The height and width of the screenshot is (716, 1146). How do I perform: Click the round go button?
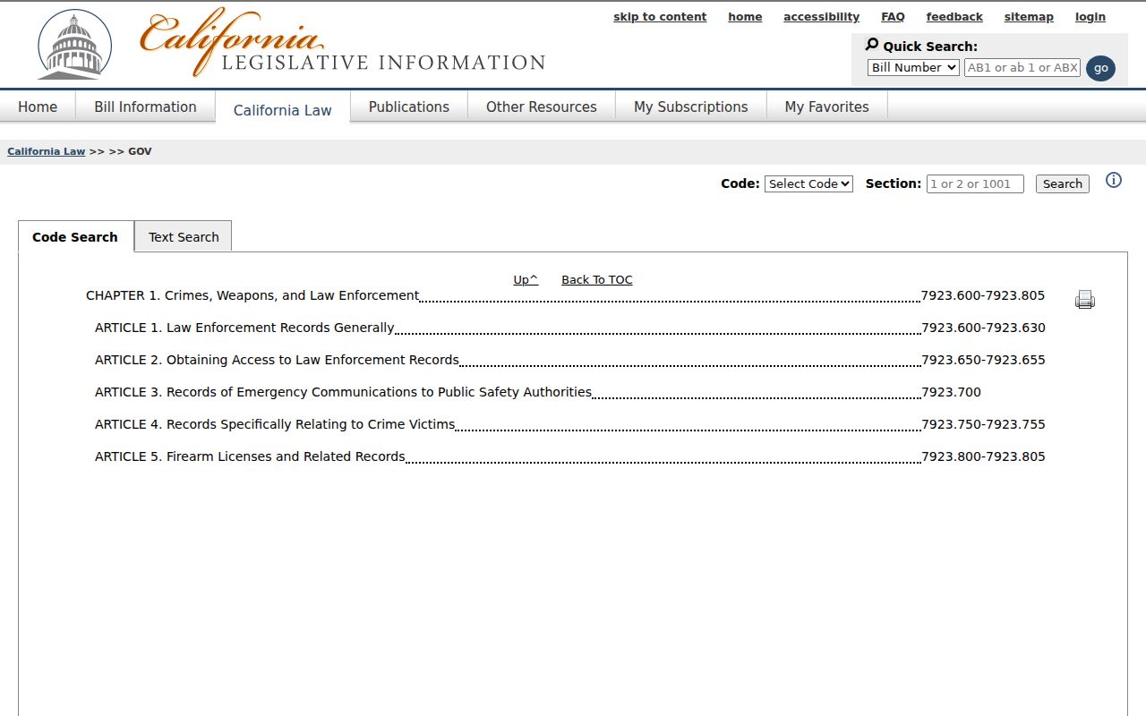pos(1100,68)
